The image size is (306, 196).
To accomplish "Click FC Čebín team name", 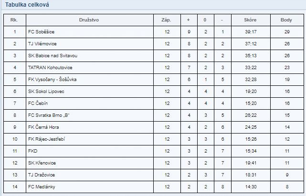I will click(x=38, y=103).
